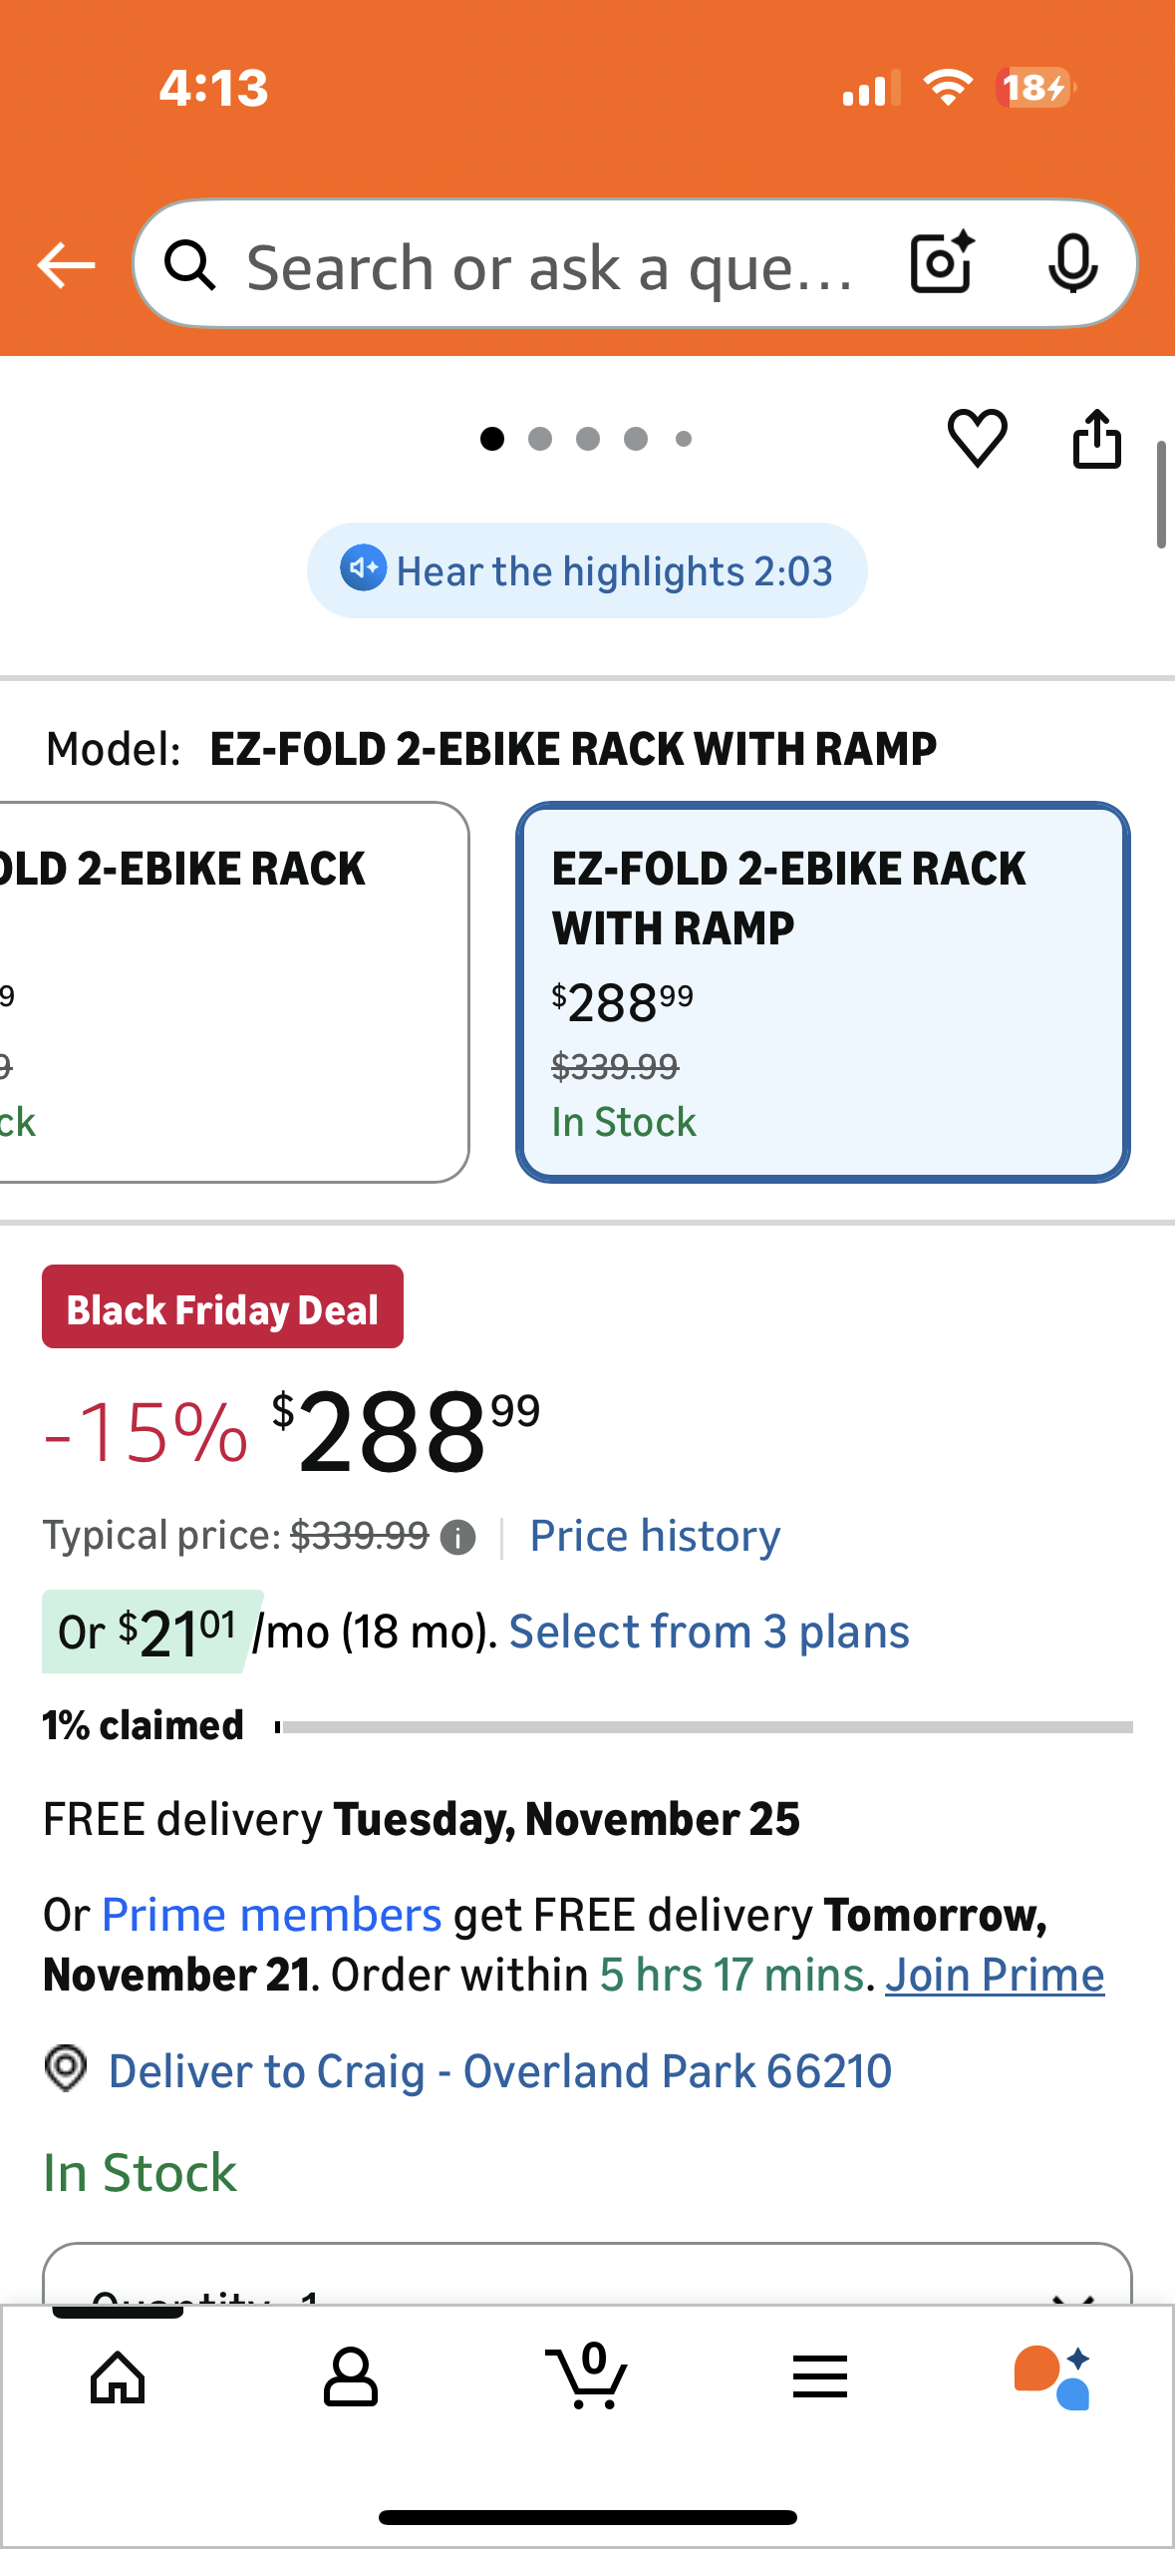1175x2549 pixels.
Task: Select from 3 payment plans
Action: 709,1632
